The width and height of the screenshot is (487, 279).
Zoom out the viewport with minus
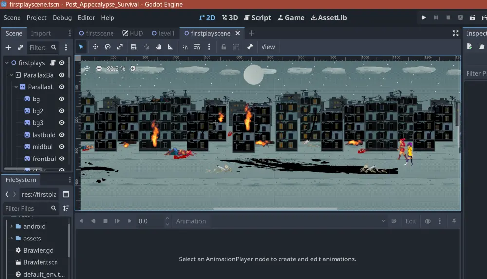coord(99,68)
